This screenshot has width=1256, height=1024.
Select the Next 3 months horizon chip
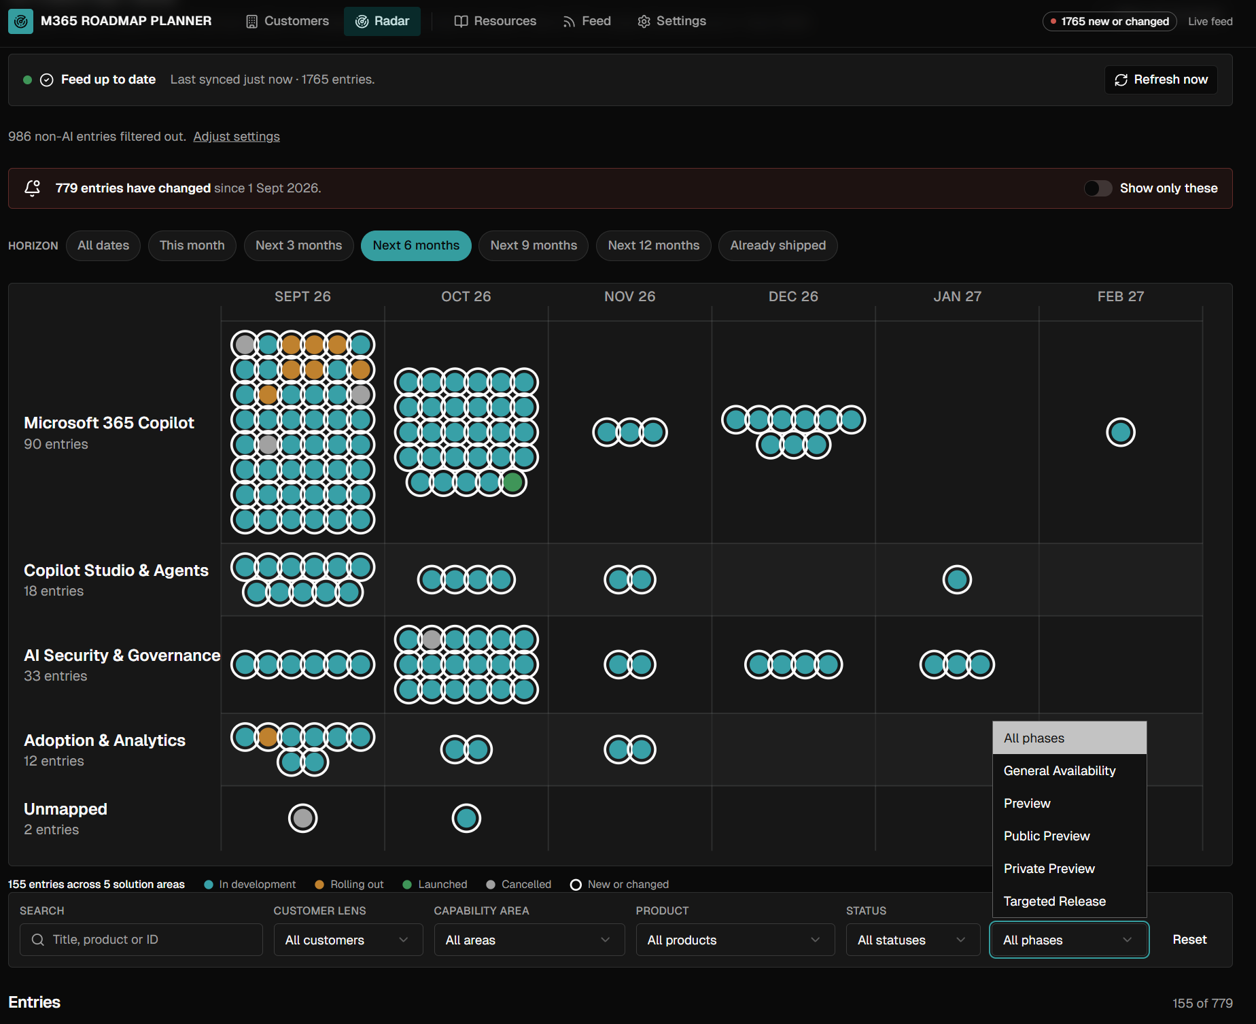299,245
